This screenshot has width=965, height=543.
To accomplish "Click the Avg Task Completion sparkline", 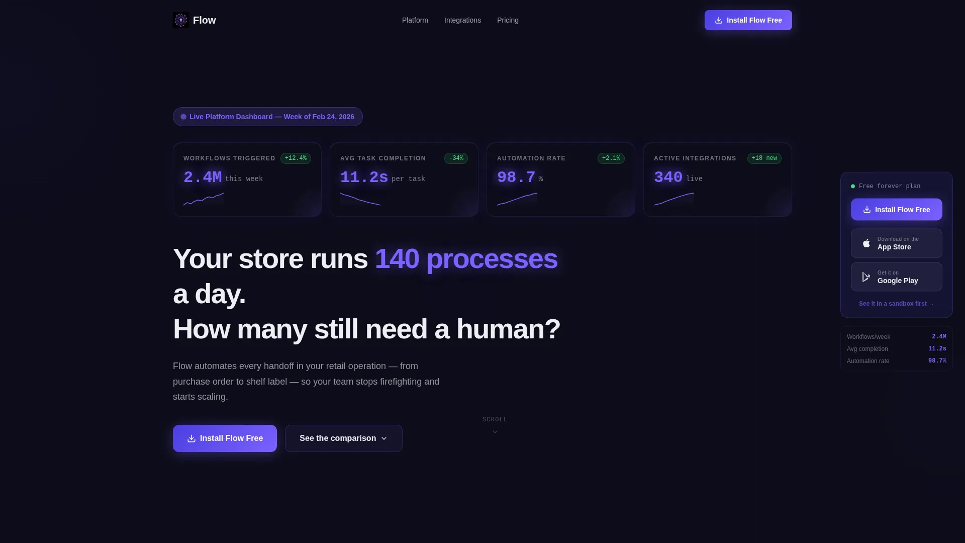I will coord(360,199).
